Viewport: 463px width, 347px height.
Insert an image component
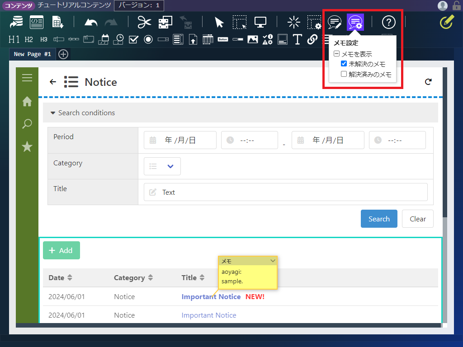point(253,39)
